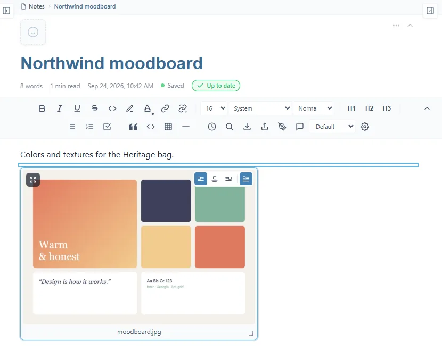442x351 pixels.
Task: Set image alignment to left
Action: click(x=201, y=179)
